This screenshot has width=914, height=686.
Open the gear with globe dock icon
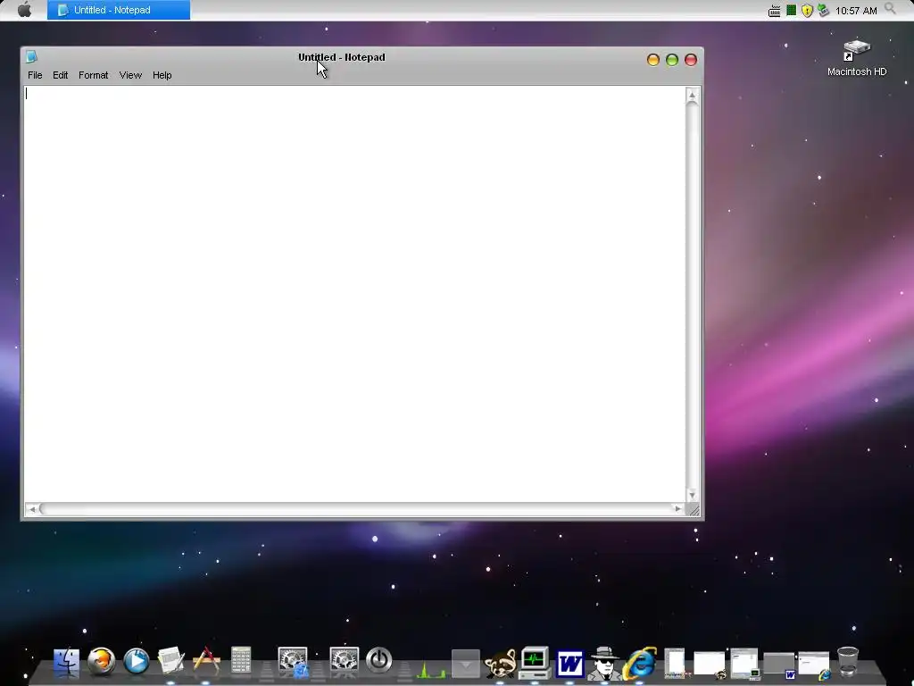point(293,662)
